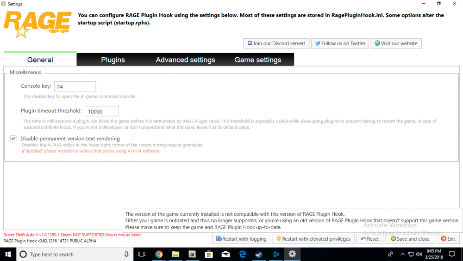The width and height of the screenshot is (463, 261).
Task: Open the People icon in system tray
Action: pos(390,254)
